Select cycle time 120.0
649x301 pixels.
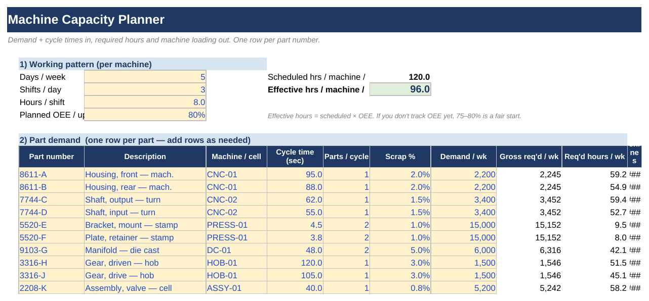295,263
